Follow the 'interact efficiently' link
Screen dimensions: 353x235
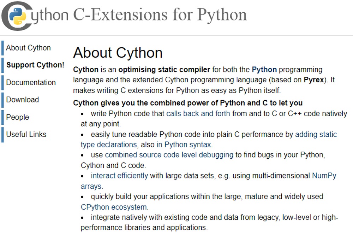click(x=119, y=176)
